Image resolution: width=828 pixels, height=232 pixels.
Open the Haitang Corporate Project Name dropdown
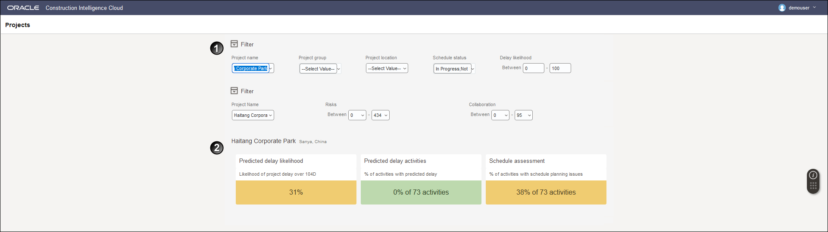(253, 115)
